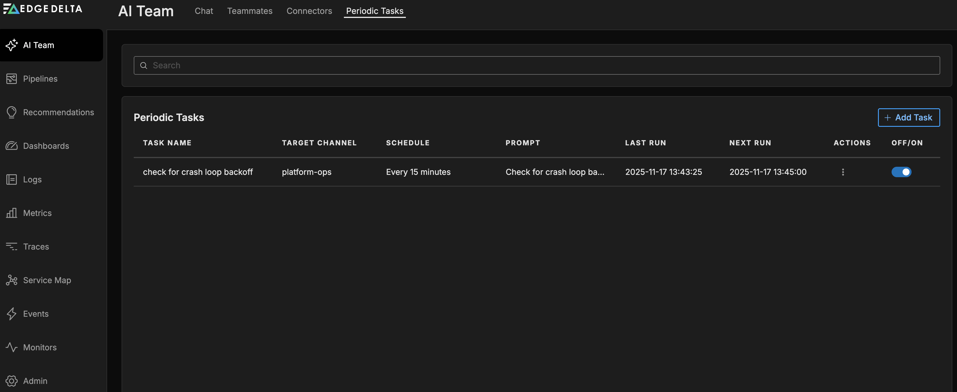The width and height of the screenshot is (957, 392).
Task: Navigate to Logs in the sidebar
Action: [x=33, y=179]
